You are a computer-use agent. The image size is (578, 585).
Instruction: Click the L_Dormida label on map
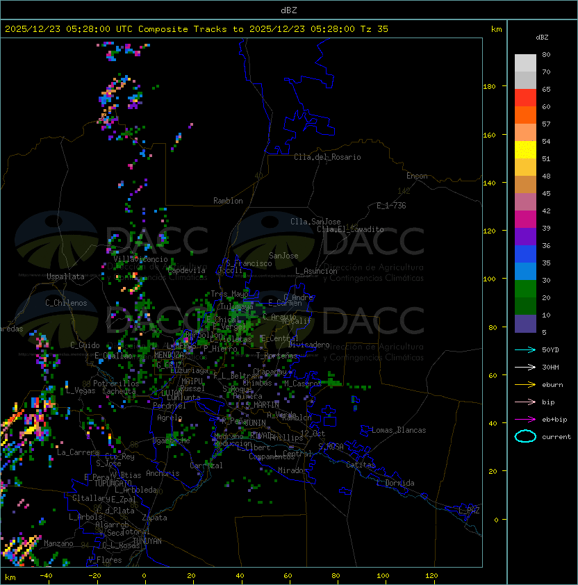click(x=395, y=483)
